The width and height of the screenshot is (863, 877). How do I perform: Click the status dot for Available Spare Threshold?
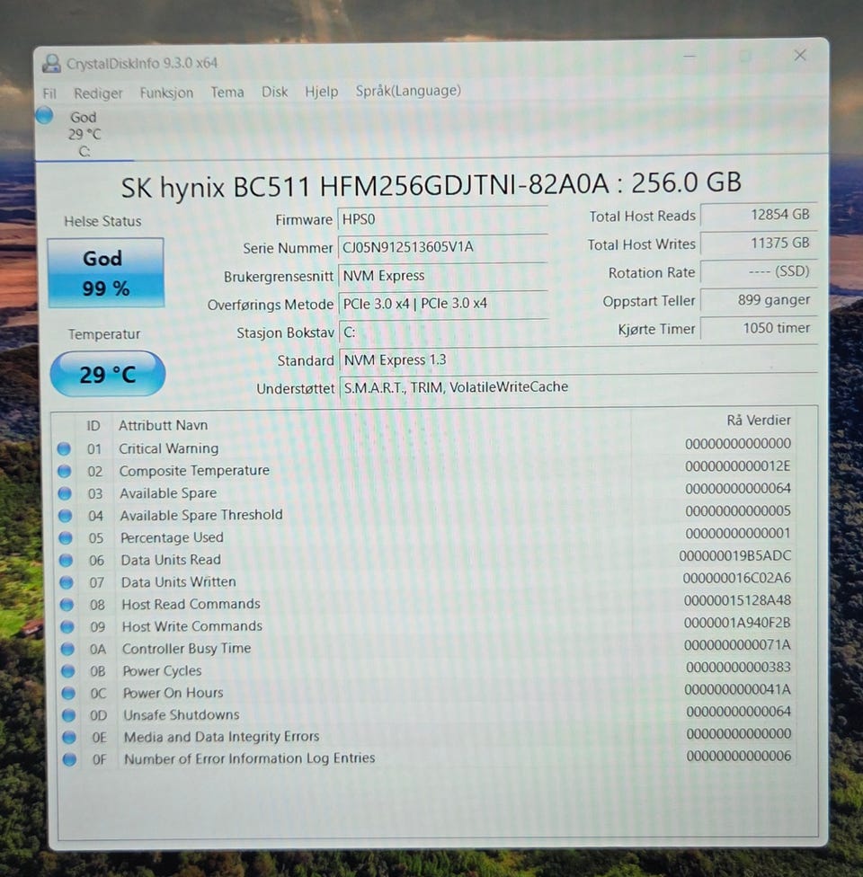(65, 515)
